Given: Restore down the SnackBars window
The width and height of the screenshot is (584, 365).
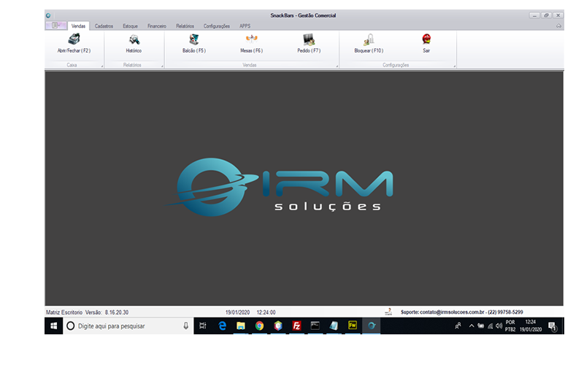Looking at the screenshot, I should point(546,15).
